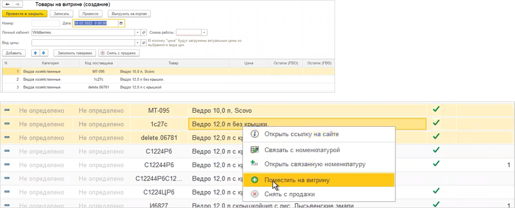515x208 pixels.
Task: Click the checkmark in С1224ЦРб row
Action: point(436,190)
